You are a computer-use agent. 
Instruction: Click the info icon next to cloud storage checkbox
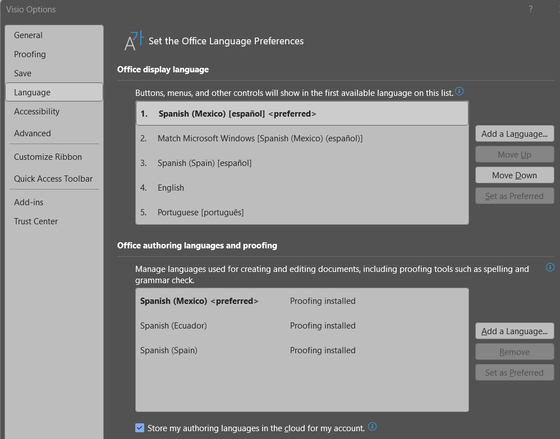coord(372,427)
